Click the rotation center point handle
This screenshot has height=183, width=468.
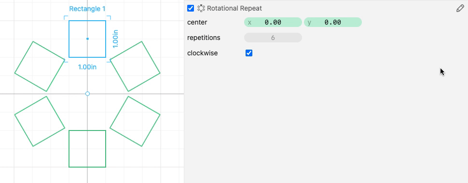[87, 93]
